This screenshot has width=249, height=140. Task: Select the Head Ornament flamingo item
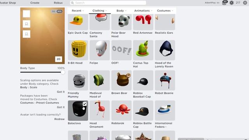tap(100, 110)
